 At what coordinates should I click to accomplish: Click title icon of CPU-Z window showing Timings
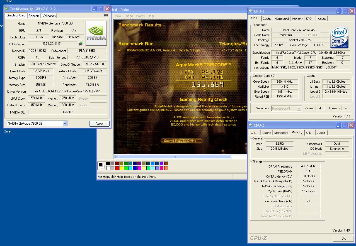251,125
